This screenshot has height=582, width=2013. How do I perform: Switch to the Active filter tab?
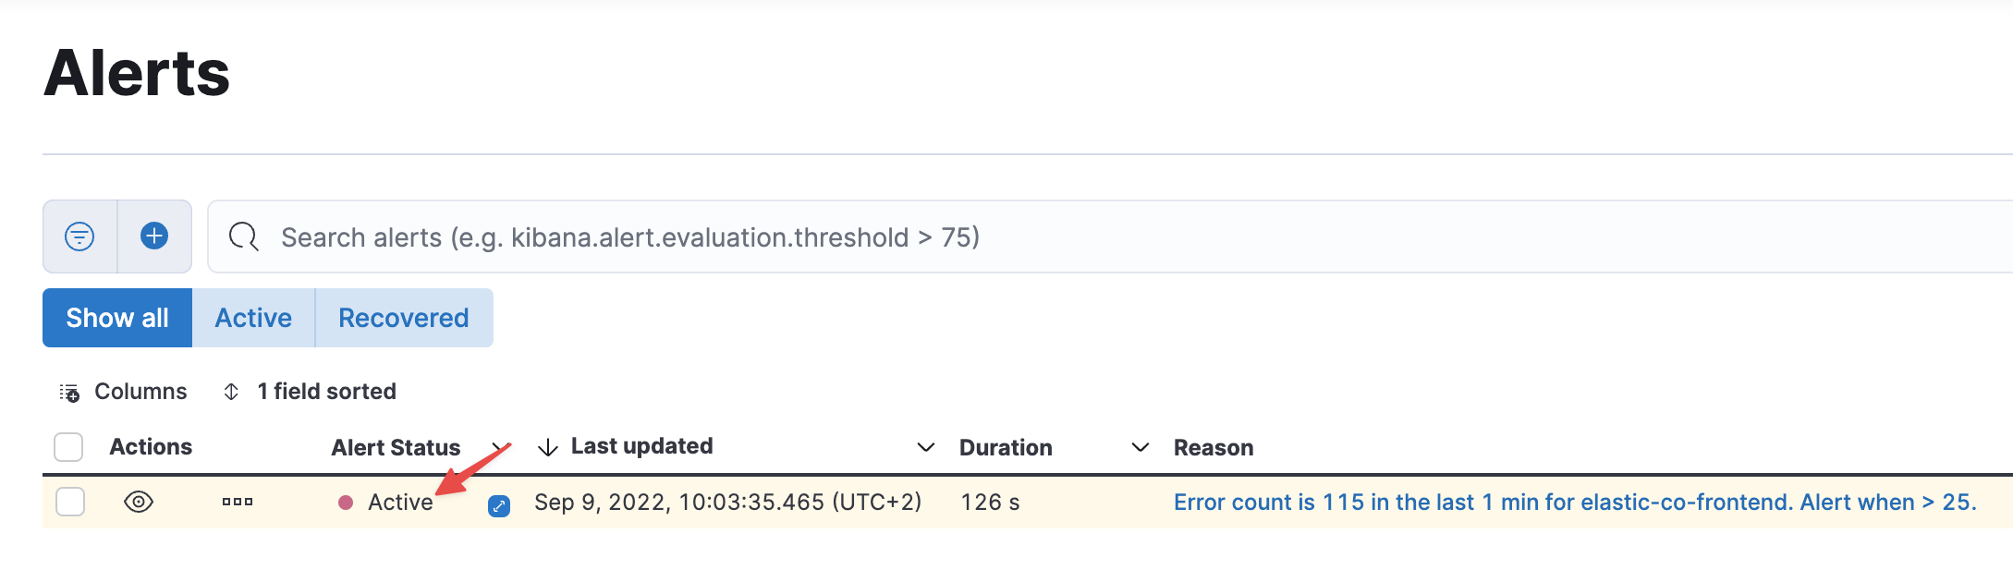(252, 318)
